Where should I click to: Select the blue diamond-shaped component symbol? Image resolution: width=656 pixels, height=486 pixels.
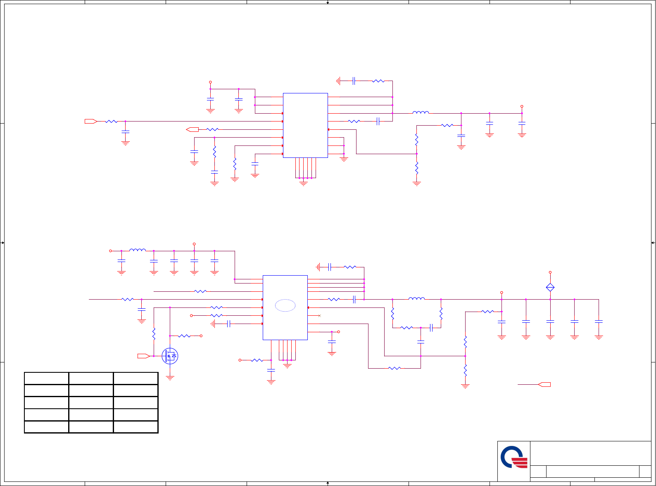tap(550, 287)
